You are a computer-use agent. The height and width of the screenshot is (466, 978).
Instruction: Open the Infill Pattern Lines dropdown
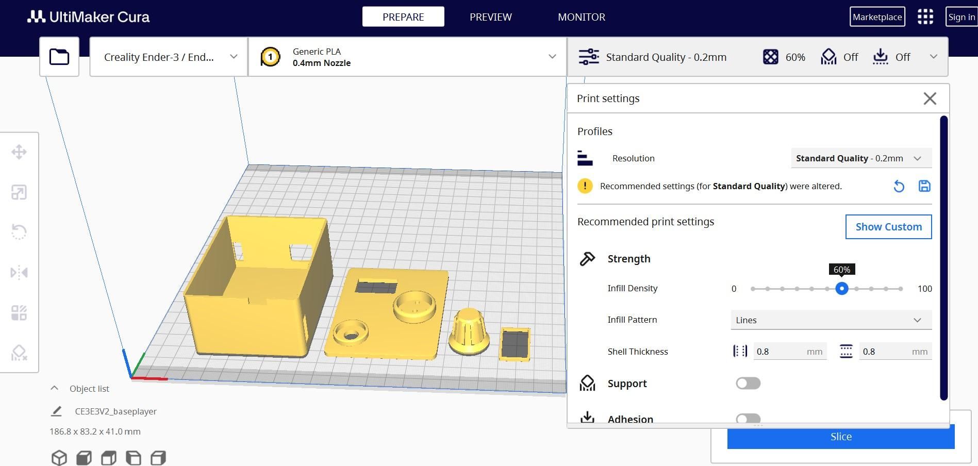point(831,320)
